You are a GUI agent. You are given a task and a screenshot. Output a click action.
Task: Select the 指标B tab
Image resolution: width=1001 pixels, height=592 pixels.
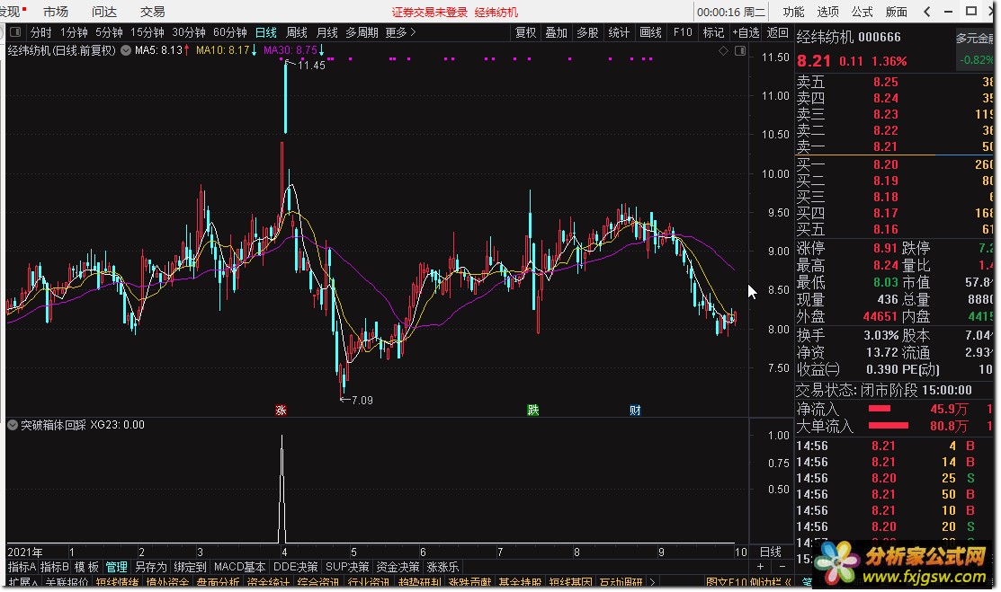[x=54, y=567]
